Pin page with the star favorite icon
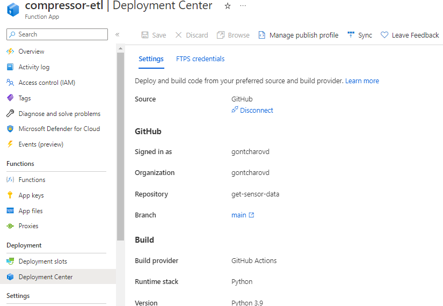443x306 pixels. 228,6
